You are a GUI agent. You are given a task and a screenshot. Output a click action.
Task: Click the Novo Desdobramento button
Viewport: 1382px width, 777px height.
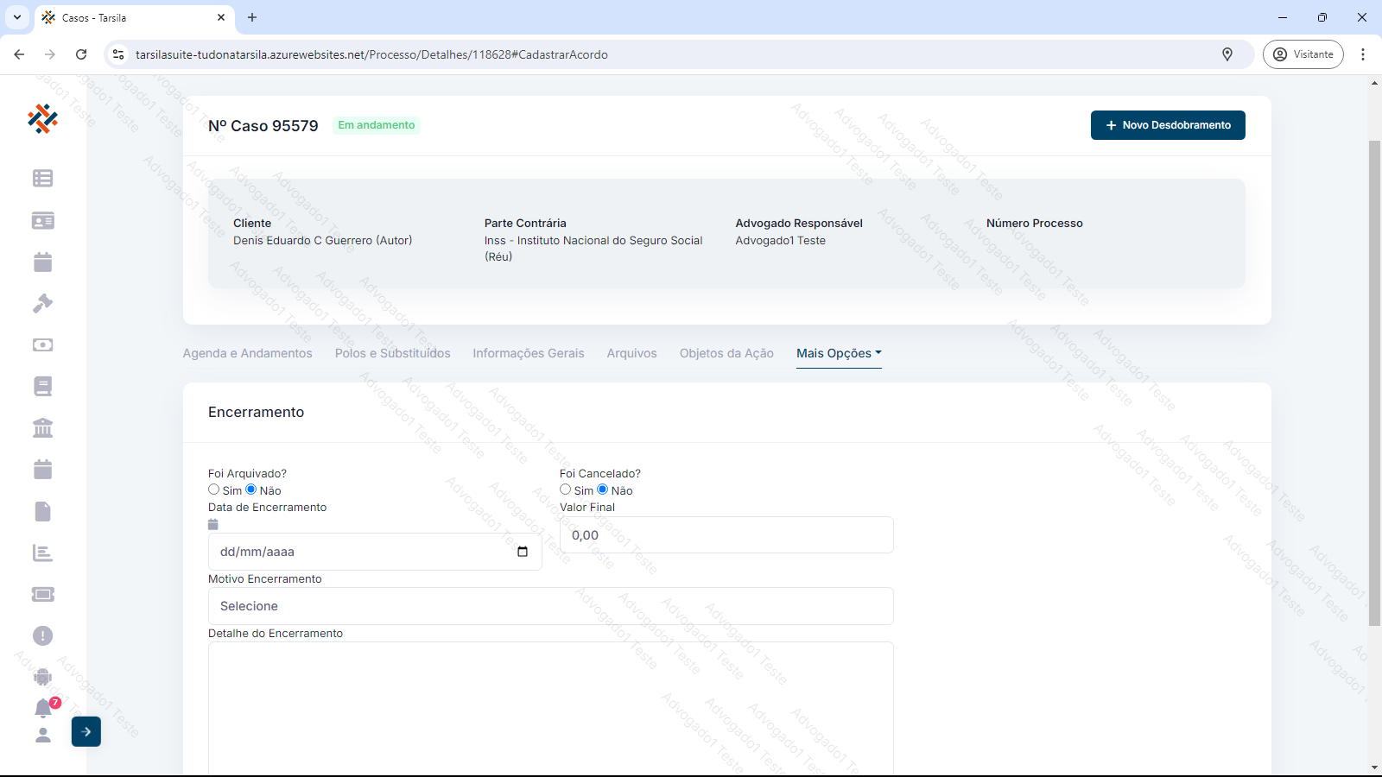tap(1167, 125)
